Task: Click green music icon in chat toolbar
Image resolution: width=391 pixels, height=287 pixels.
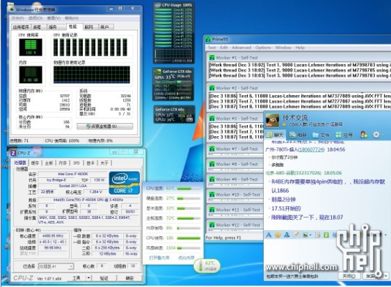Action: [326, 235]
